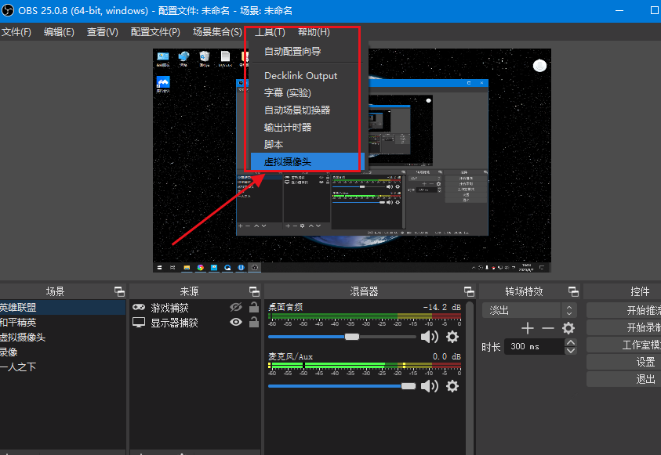Open the 场景集合(S) menu
This screenshot has height=455, width=661.
click(217, 32)
